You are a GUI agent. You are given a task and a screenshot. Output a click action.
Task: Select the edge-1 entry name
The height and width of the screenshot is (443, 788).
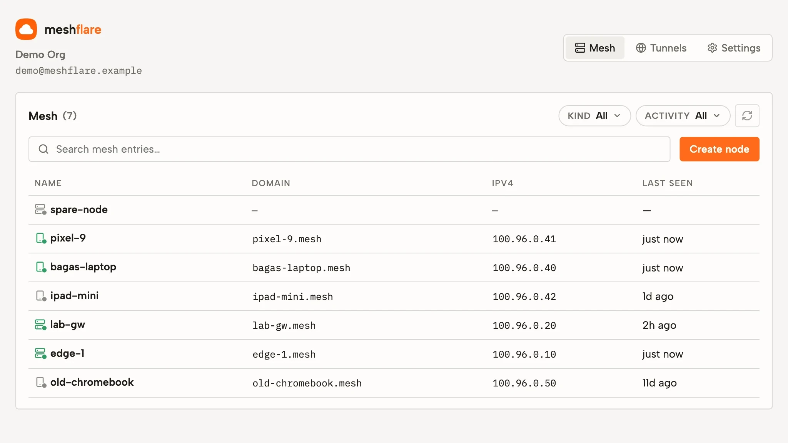point(67,353)
